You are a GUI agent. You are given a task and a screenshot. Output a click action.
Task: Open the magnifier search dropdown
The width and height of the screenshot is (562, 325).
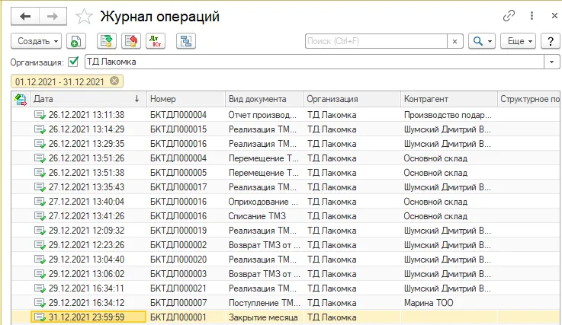482,41
